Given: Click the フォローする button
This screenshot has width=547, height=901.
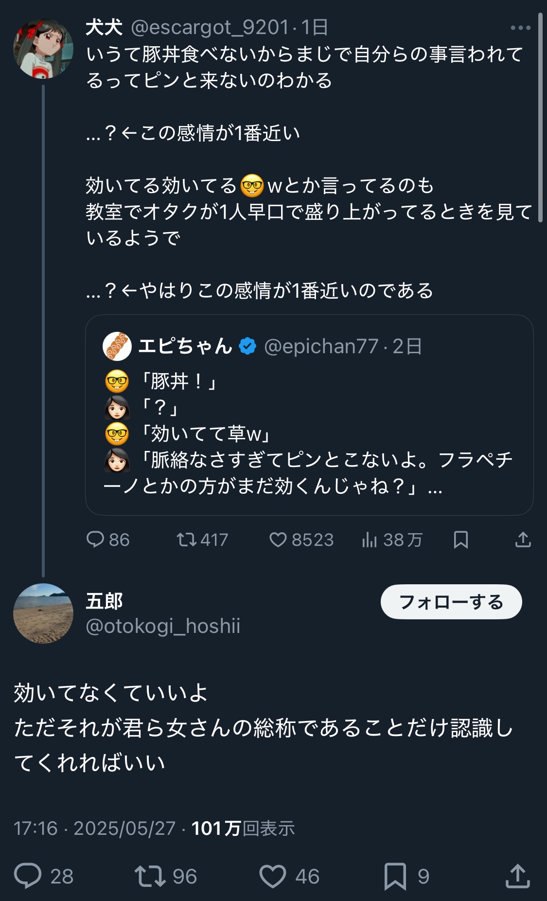Looking at the screenshot, I should pos(451,602).
